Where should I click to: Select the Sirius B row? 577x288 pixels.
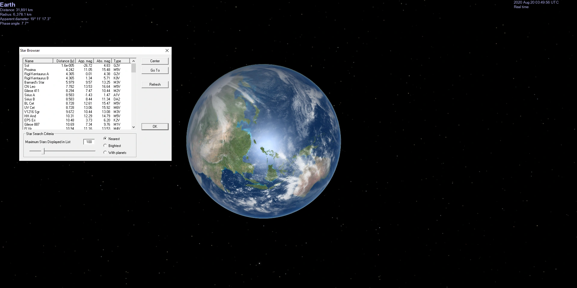77,99
